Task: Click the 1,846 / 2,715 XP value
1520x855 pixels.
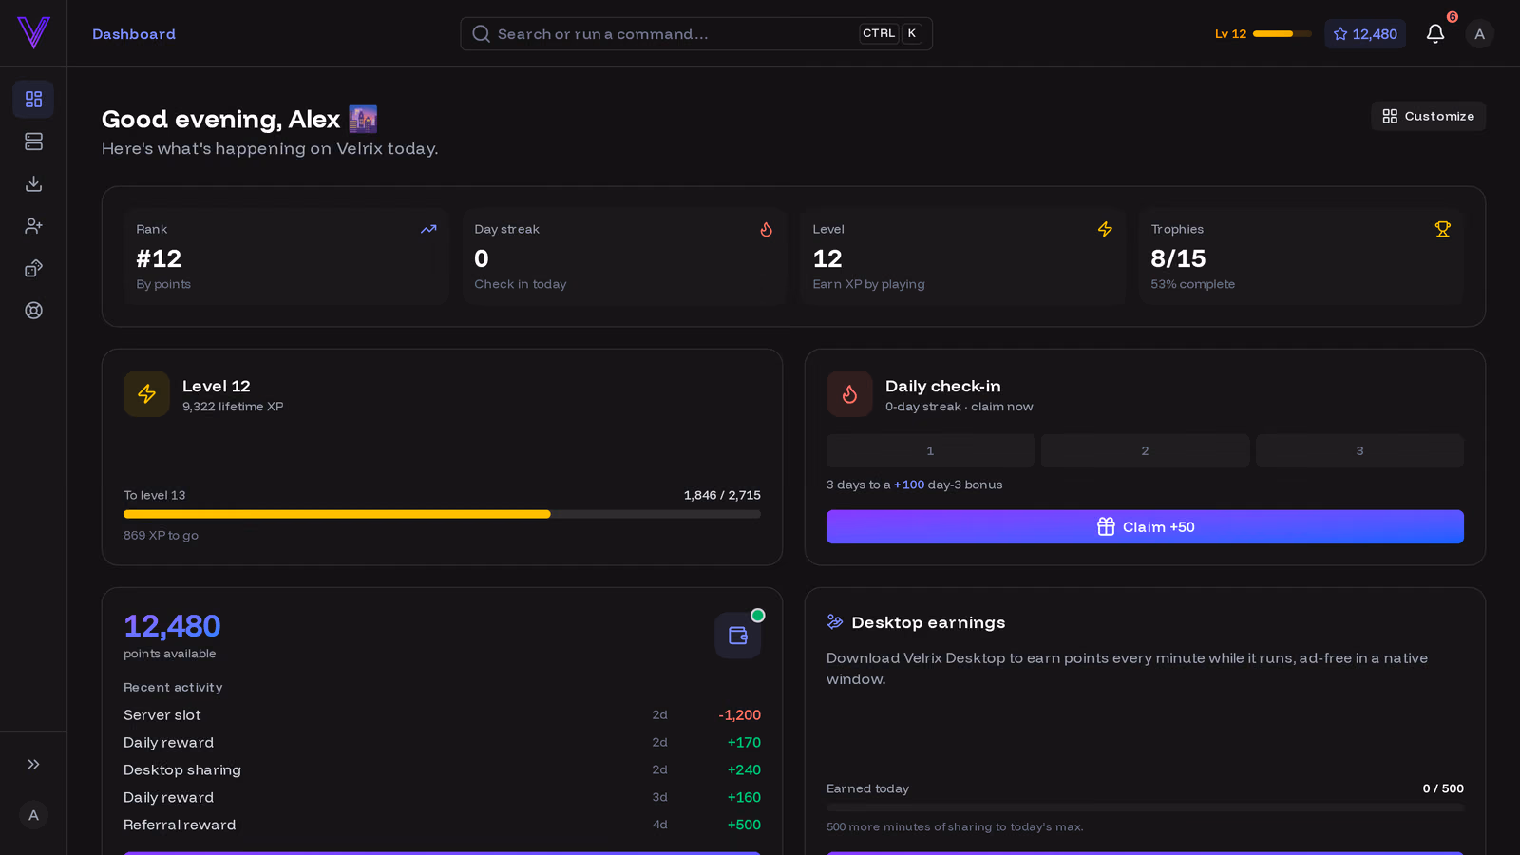Action: (722, 495)
